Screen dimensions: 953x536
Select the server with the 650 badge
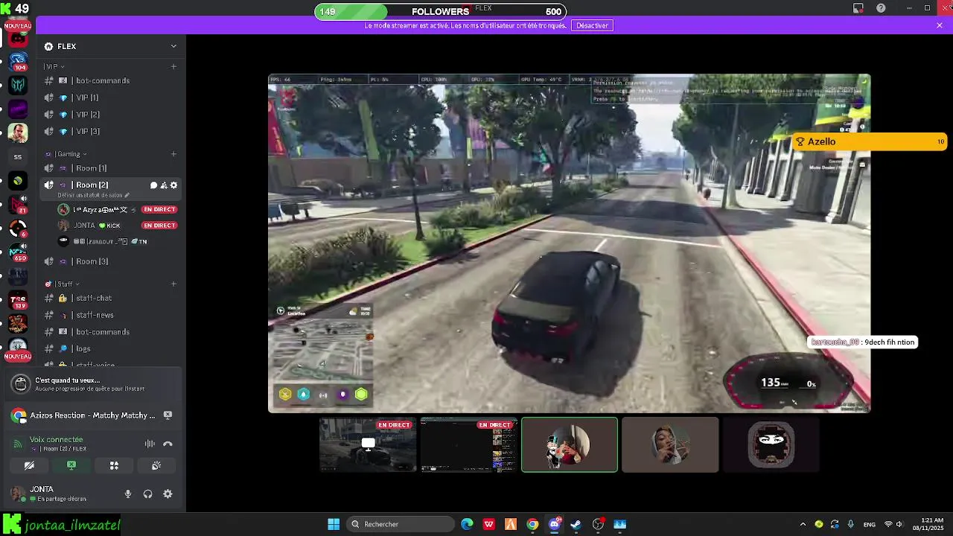pos(18,252)
